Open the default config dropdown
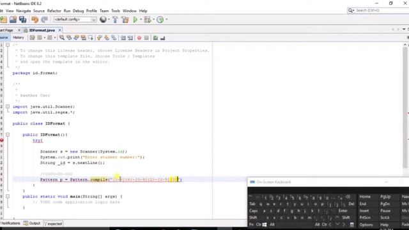 [x=75, y=20]
